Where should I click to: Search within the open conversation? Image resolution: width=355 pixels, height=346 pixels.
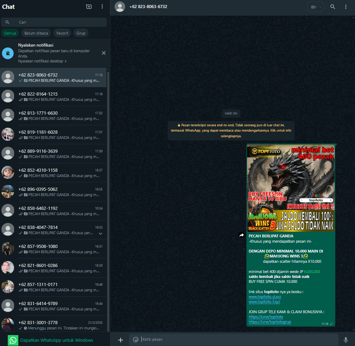pos(332,7)
